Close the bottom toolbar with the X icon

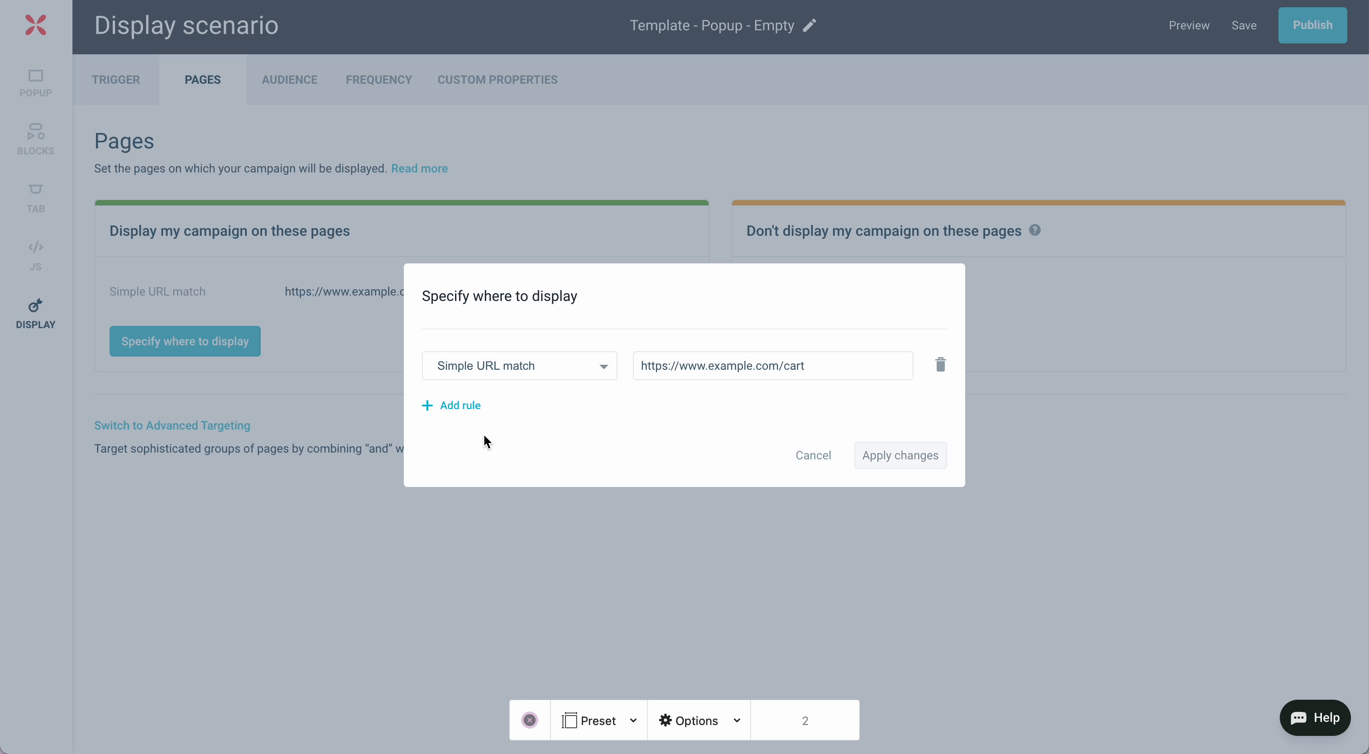[529, 720]
